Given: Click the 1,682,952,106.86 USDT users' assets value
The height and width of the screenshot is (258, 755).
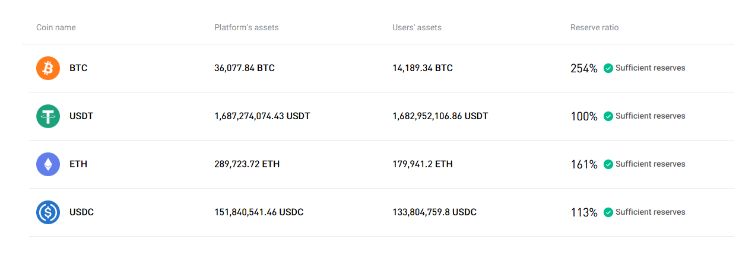Looking at the screenshot, I should [440, 116].
